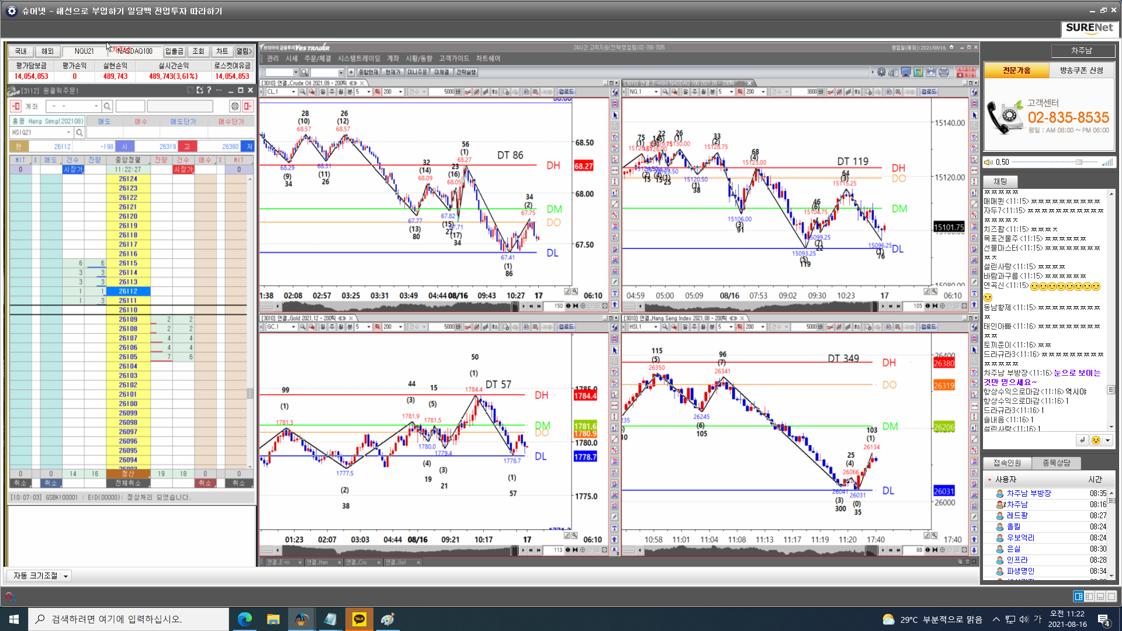Expand the HSIQ21 symbol dropdown
This screenshot has height=631, width=1122.
69,133
